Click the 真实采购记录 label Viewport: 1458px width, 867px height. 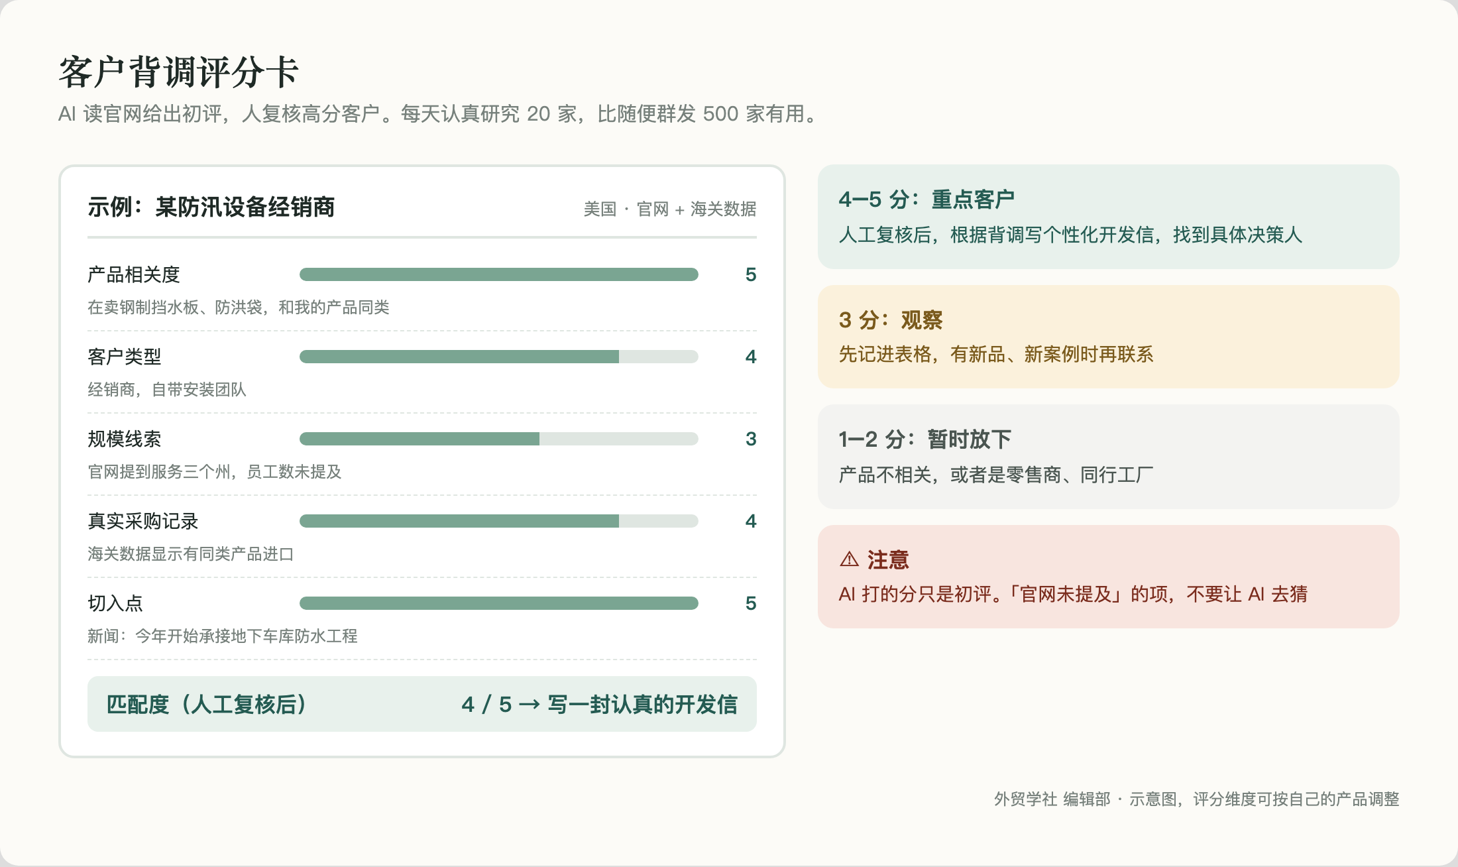tap(143, 521)
